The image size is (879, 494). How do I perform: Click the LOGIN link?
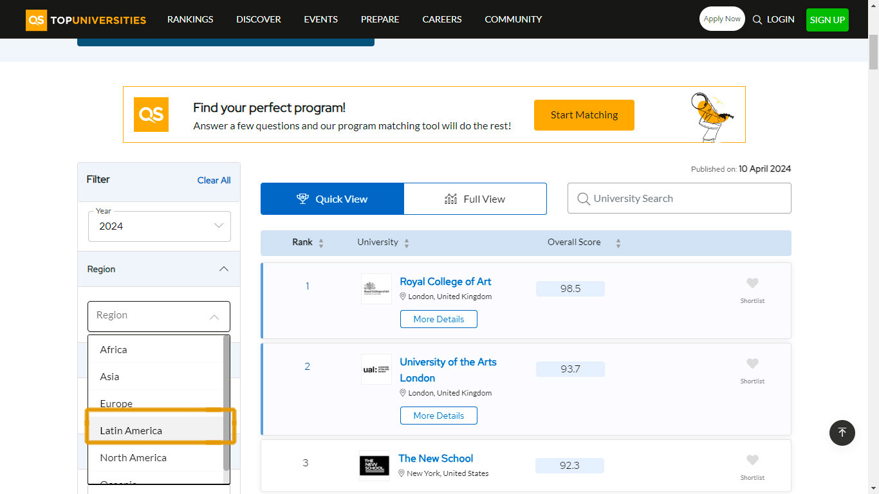pyautogui.click(x=781, y=19)
